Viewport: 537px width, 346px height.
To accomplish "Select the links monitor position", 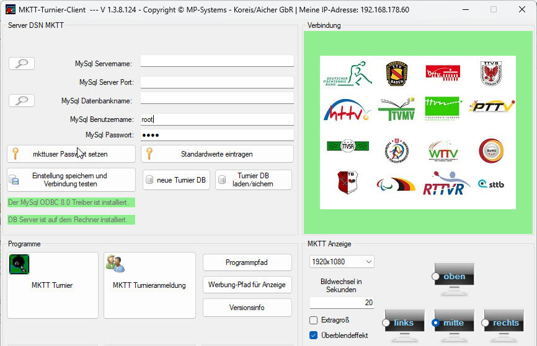I will click(387, 323).
